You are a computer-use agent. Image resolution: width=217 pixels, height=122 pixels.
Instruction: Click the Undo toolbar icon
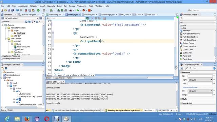click(x=17, y=10)
